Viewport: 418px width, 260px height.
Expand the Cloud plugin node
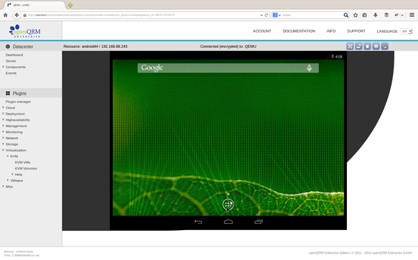point(3,108)
